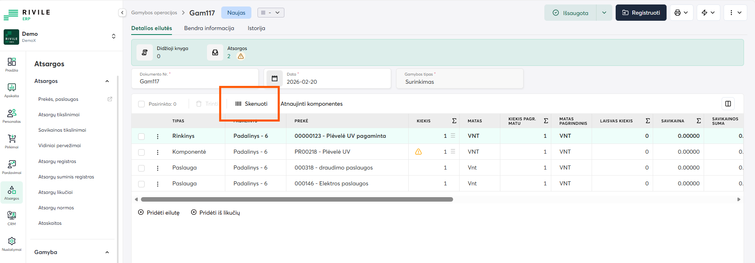Open the CRM module icon
This screenshot has width=755, height=263.
point(12,218)
